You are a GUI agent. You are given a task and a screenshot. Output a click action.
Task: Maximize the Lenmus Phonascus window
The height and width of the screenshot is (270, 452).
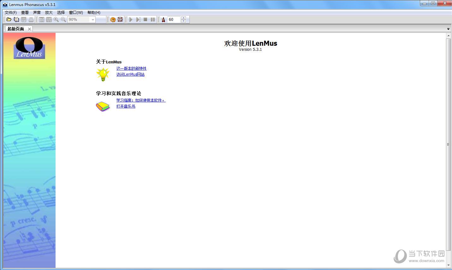[x=433, y=3]
